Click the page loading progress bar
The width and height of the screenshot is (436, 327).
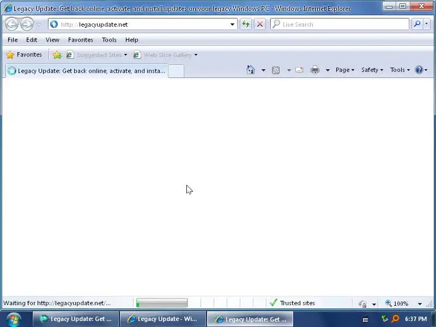pyautogui.click(x=162, y=303)
